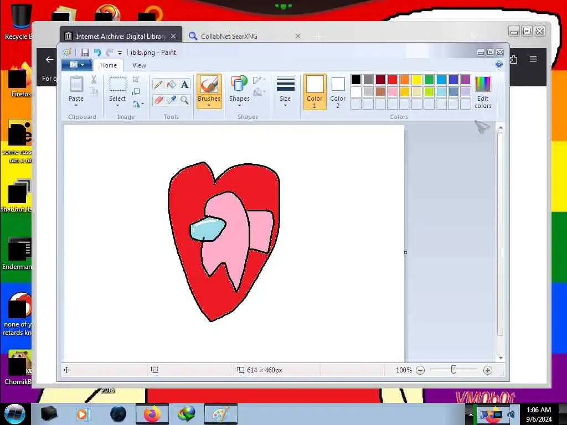Click the rectangular Select tool button
This screenshot has width=567, height=425.
point(117,85)
